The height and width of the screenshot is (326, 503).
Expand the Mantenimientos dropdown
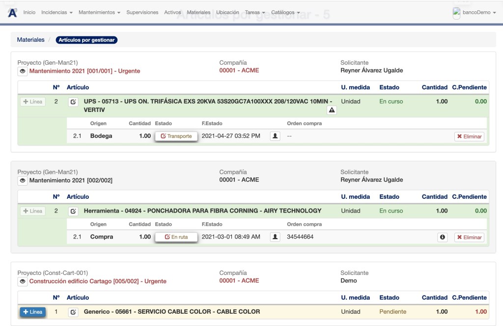click(x=99, y=12)
